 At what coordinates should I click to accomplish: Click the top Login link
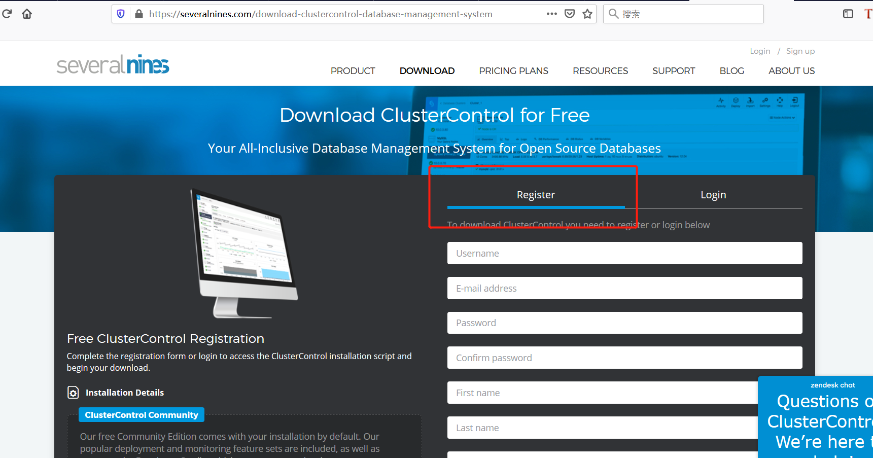(x=760, y=51)
